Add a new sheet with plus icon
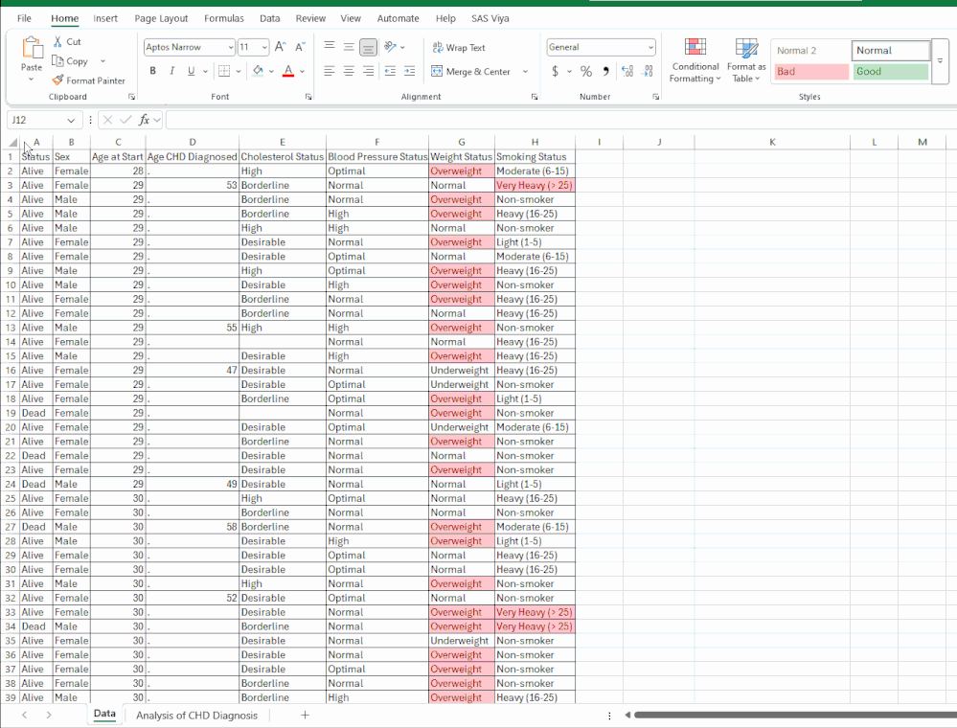This screenshot has width=957, height=728. click(306, 715)
